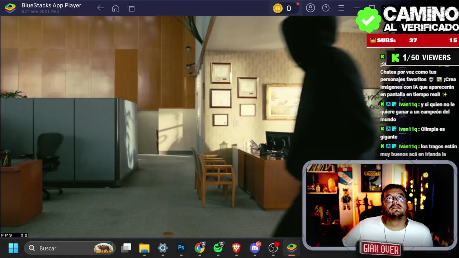Open Task View on the taskbar
The width and height of the screenshot is (459, 258).
[x=126, y=248]
